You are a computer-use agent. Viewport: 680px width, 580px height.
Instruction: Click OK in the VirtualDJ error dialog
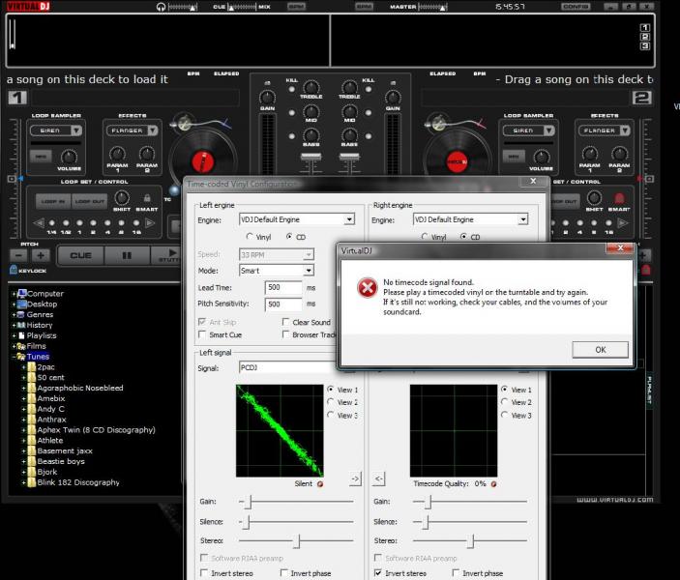click(600, 350)
